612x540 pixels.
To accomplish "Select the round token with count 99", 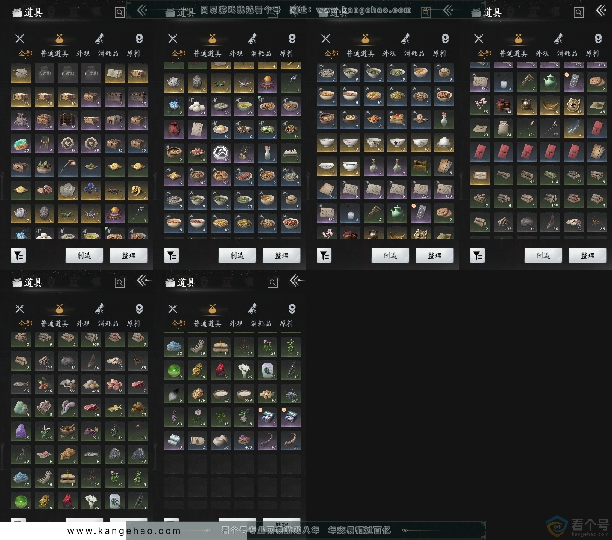I will (x=91, y=144).
